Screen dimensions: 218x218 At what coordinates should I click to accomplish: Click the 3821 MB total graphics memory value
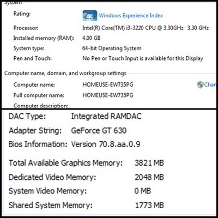click(x=149, y=163)
